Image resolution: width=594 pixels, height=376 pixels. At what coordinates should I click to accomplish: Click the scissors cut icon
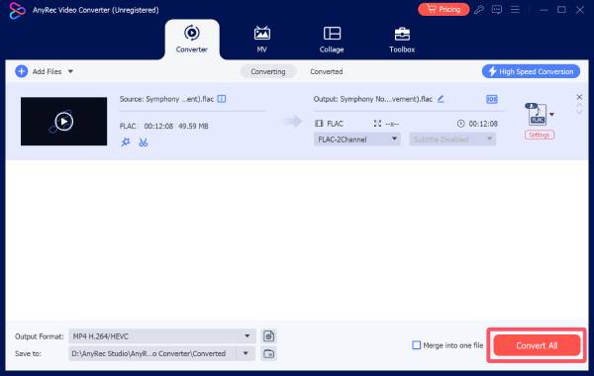click(143, 142)
